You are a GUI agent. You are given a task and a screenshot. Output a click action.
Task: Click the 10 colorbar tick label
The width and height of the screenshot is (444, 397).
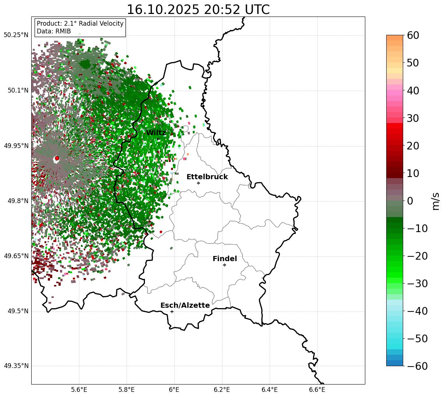click(413, 173)
